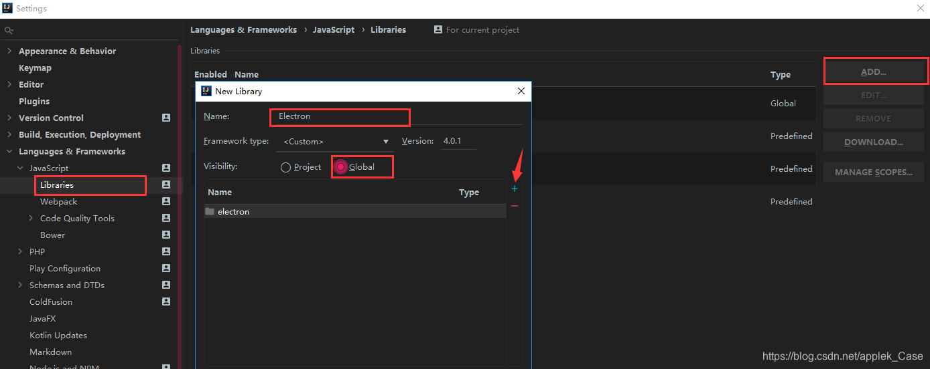This screenshot has height=369, width=930.
Task: Click the REMOVE button
Action: tap(874, 118)
